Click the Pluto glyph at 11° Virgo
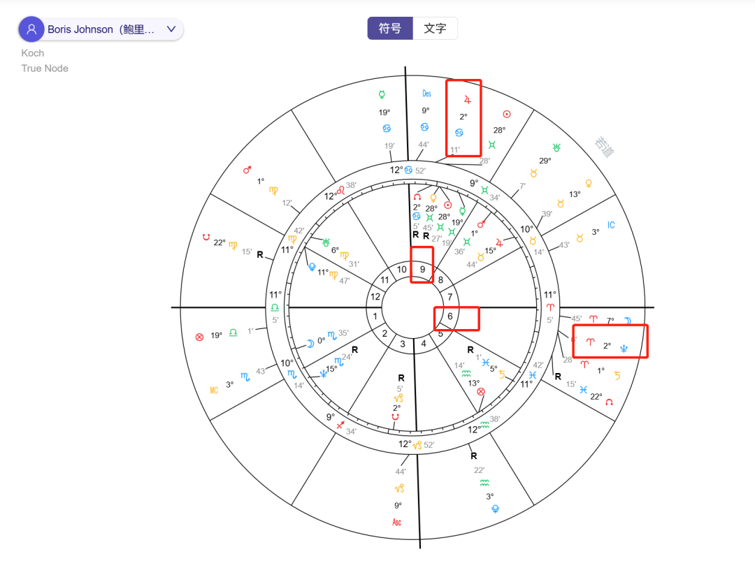755x561 pixels. click(x=312, y=267)
